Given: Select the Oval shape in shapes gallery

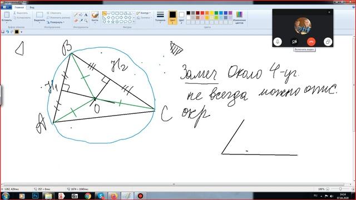Looking at the screenshot, I should click(x=113, y=13).
